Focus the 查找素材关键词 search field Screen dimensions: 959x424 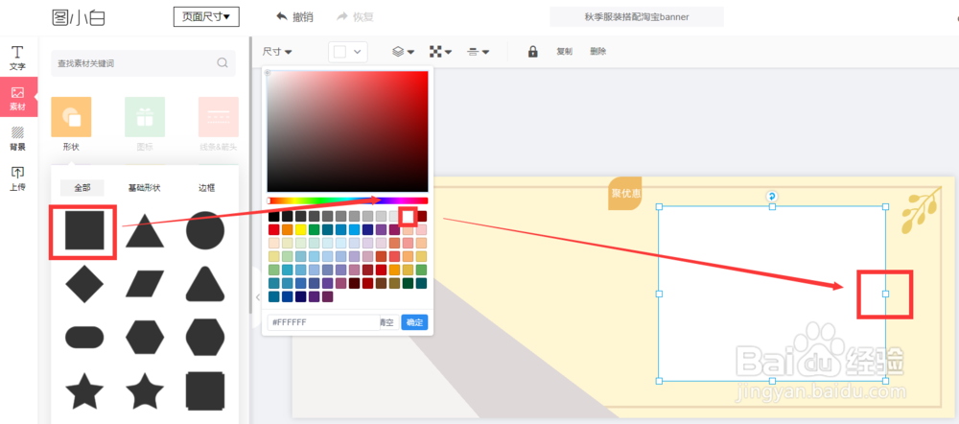pos(143,63)
